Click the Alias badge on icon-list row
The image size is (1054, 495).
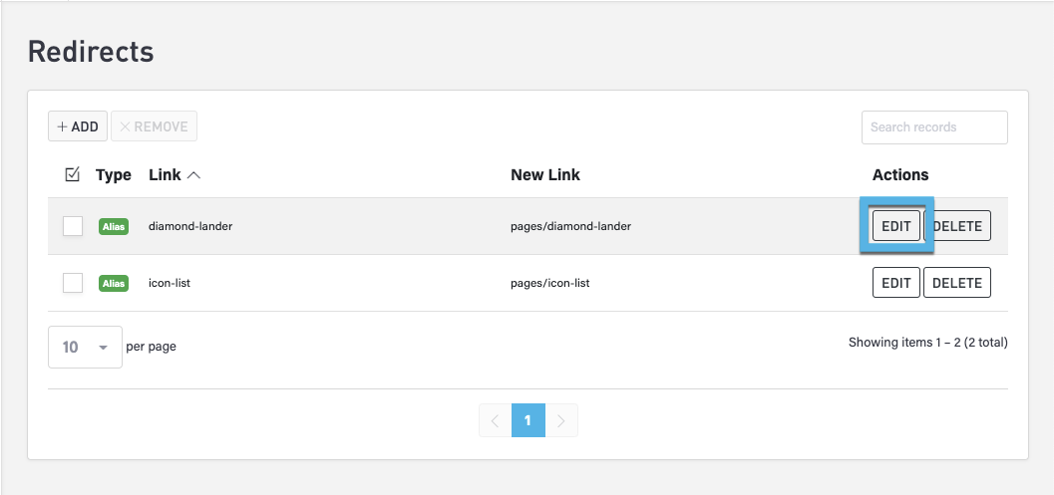114,283
